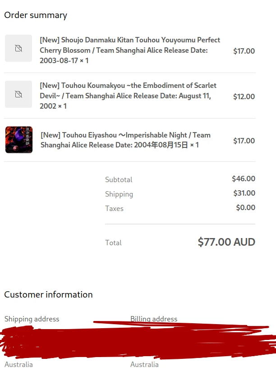Click the missing-image icon beside Youyoumu Perfect Cherry Blossom

pyautogui.click(x=18, y=48)
